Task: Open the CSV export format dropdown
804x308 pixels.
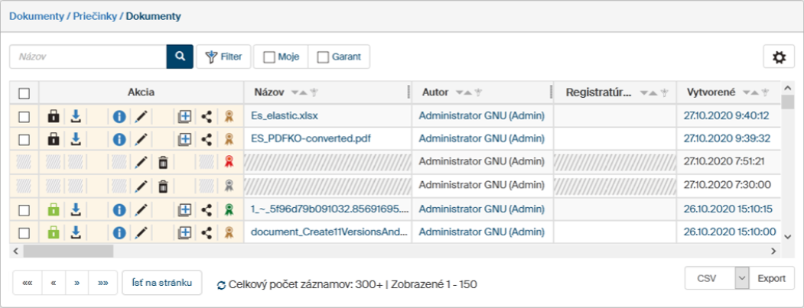Action: point(741,278)
